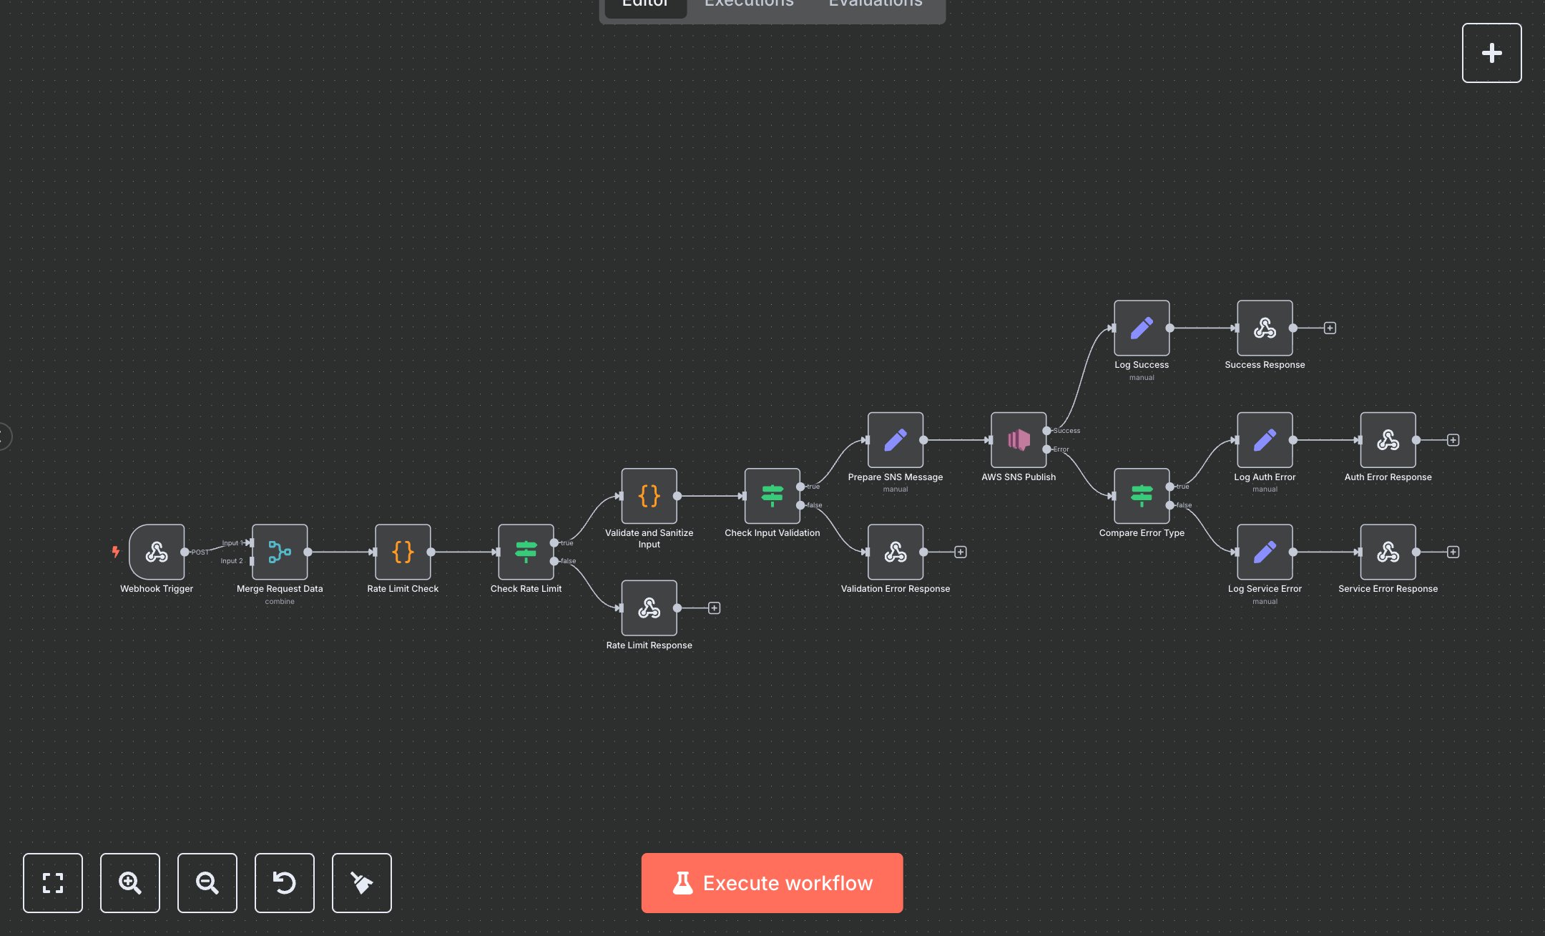Select the Rate Limit Response node
Image resolution: width=1545 pixels, height=936 pixels.
(x=649, y=608)
